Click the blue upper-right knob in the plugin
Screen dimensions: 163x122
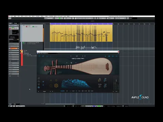coord(105,80)
